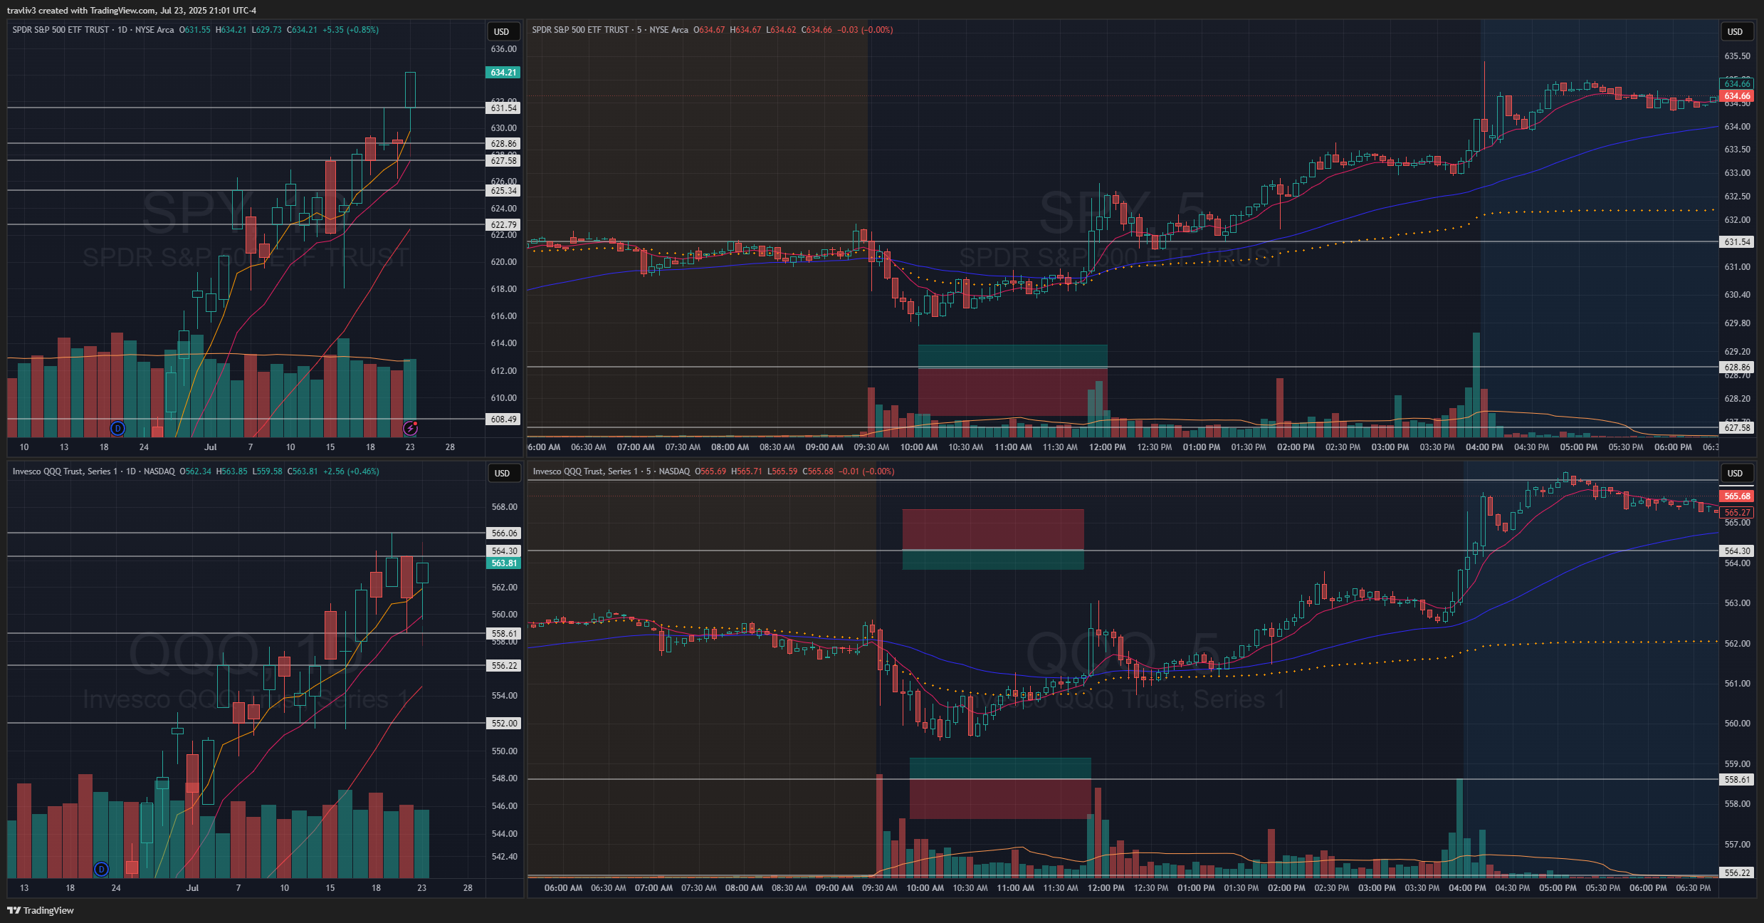The image size is (1764, 923).
Task: Open USD currency selector on QQQ daily chart
Action: click(502, 473)
